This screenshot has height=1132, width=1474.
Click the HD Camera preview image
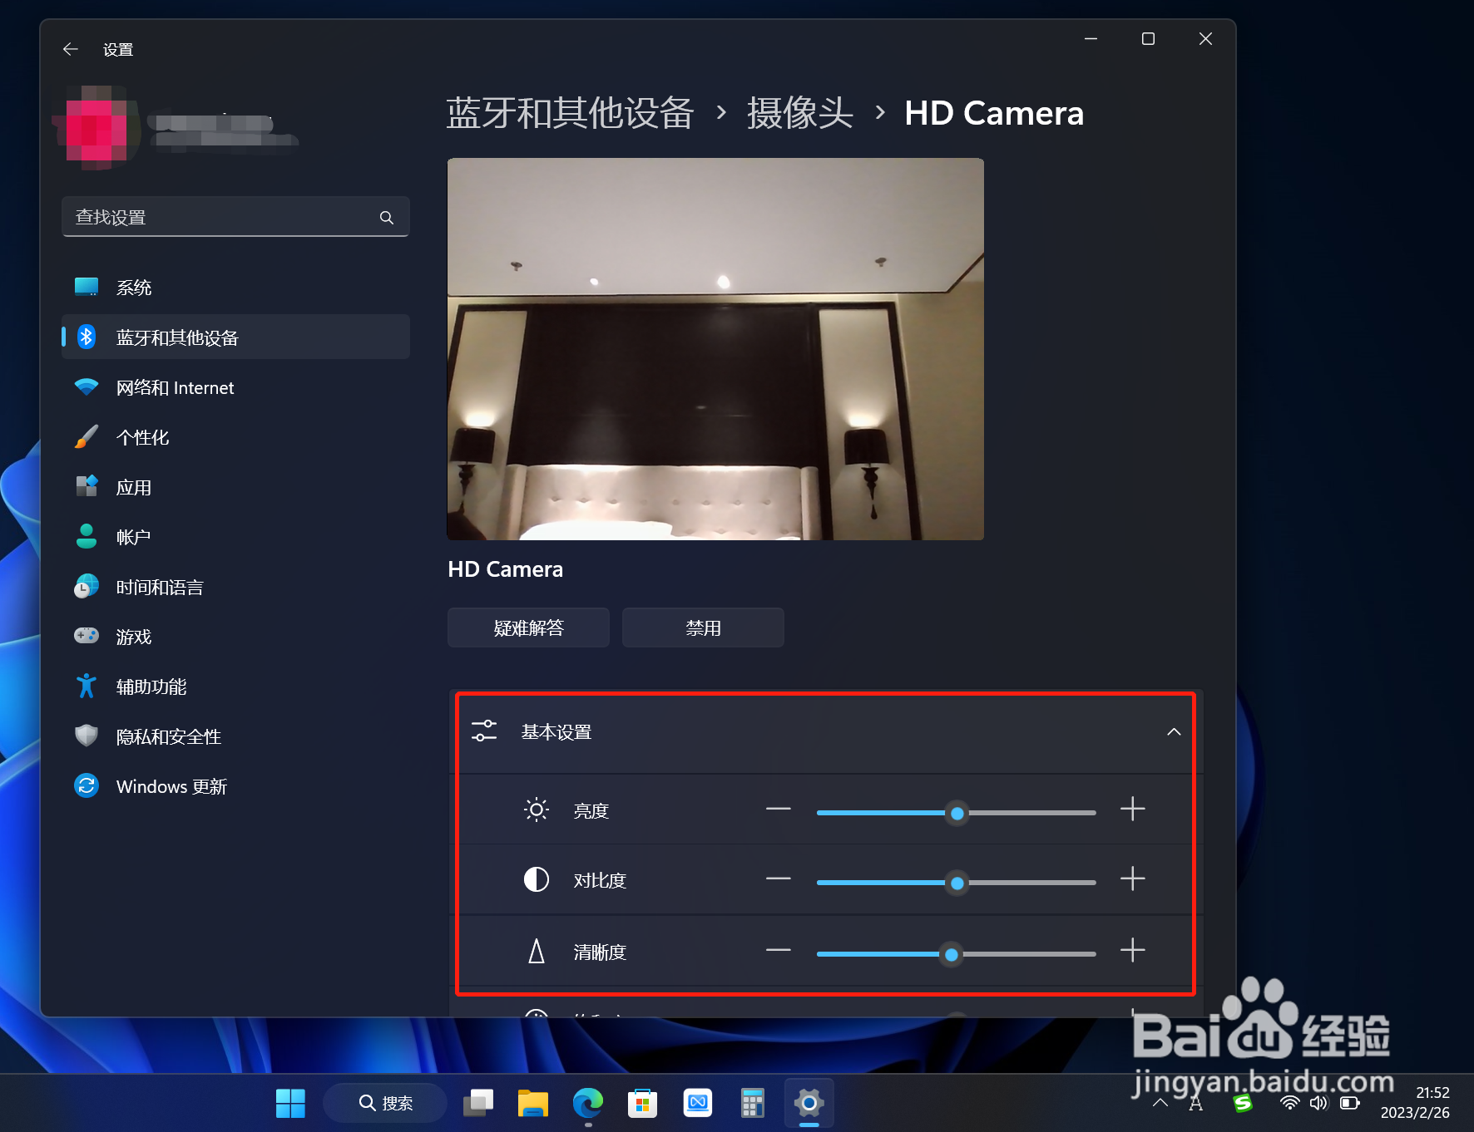715,349
